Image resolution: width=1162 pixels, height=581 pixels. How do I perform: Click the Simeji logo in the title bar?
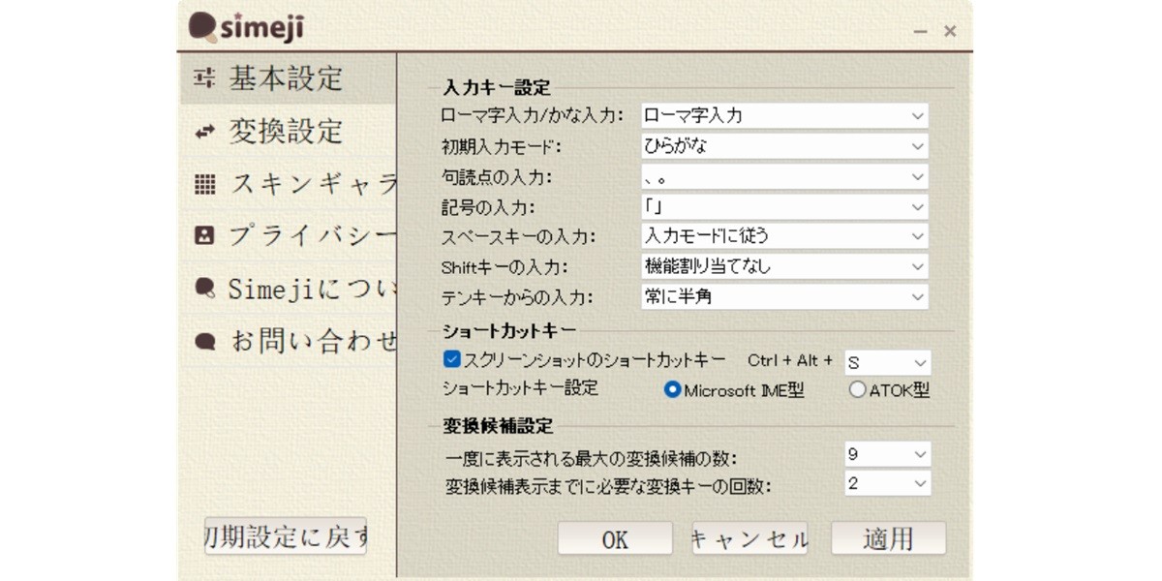click(240, 27)
